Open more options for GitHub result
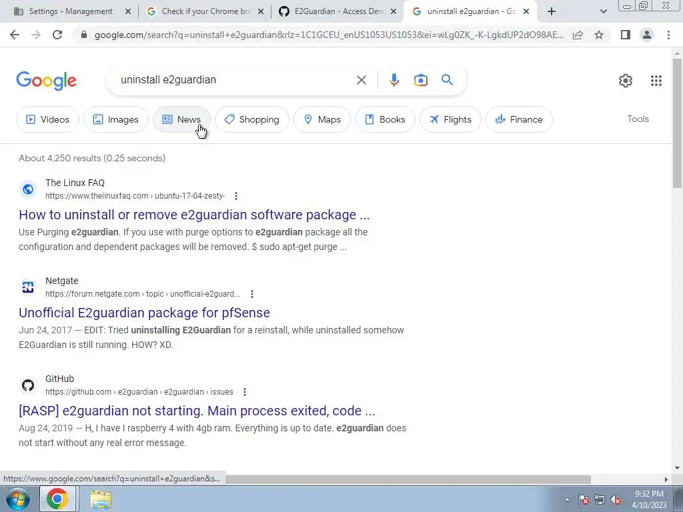Image resolution: width=683 pixels, height=512 pixels. pyautogui.click(x=244, y=392)
